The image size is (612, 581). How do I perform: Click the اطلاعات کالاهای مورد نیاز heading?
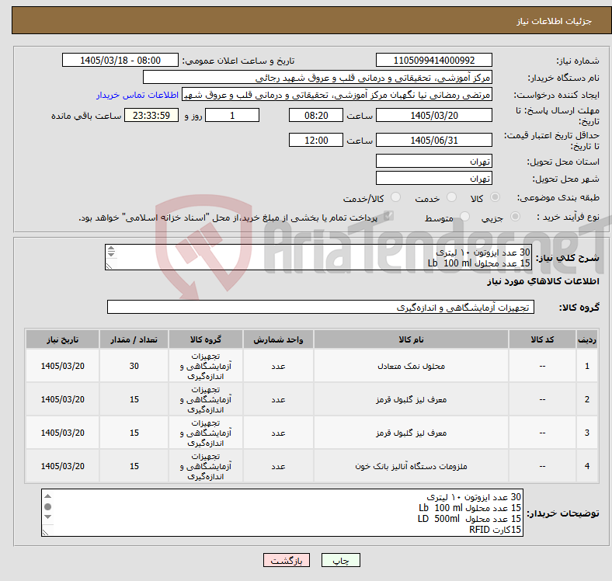[x=543, y=281]
